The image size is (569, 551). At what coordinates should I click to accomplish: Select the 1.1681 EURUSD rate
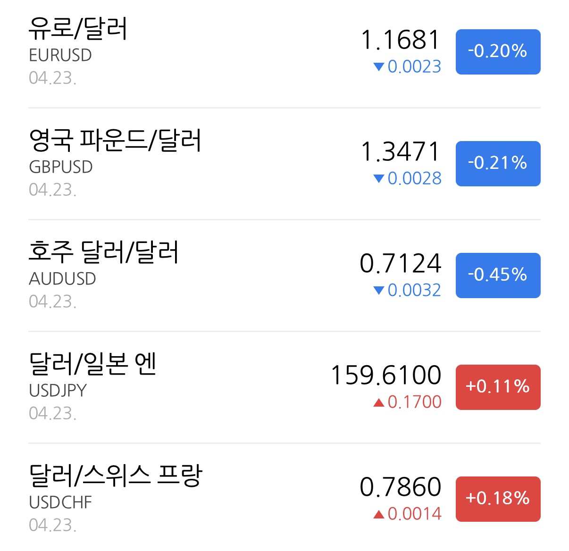point(401,40)
